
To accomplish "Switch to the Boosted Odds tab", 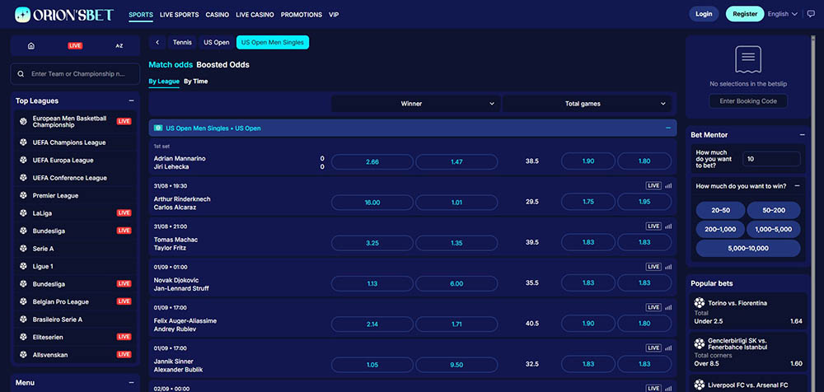I will (222, 64).
